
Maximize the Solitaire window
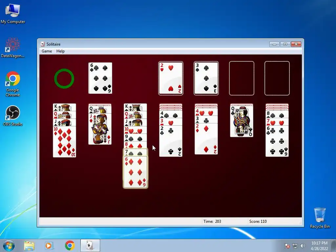285,44
